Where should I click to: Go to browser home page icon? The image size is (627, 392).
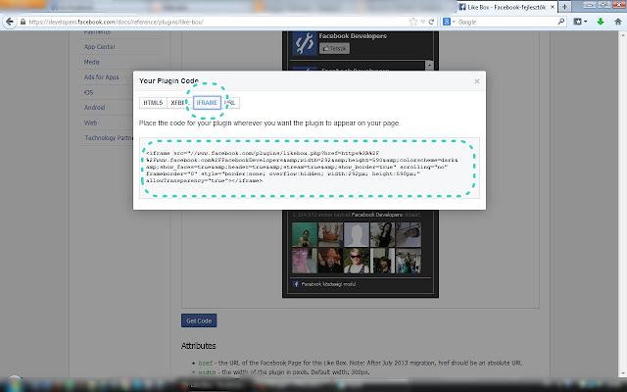pos(618,22)
